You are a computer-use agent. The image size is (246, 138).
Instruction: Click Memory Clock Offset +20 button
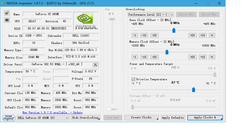tap(192, 57)
